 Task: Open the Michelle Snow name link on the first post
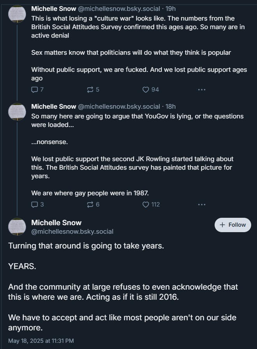click(53, 8)
